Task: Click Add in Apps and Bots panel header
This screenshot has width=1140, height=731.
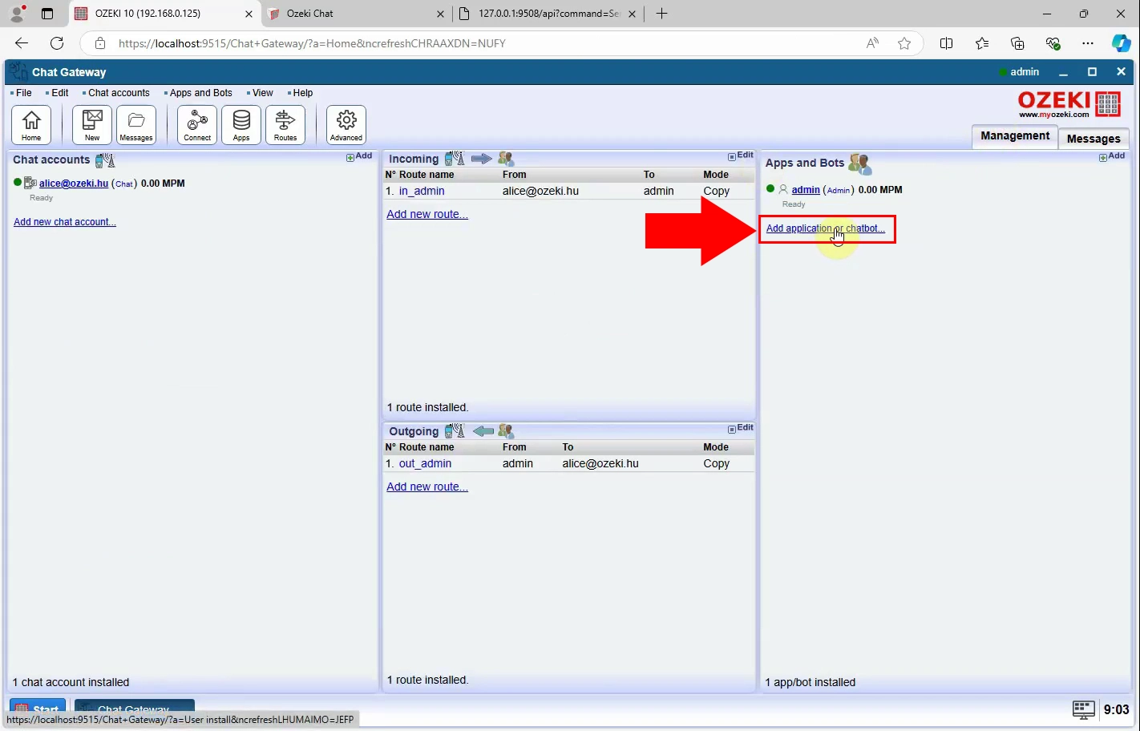Action: (1112, 156)
